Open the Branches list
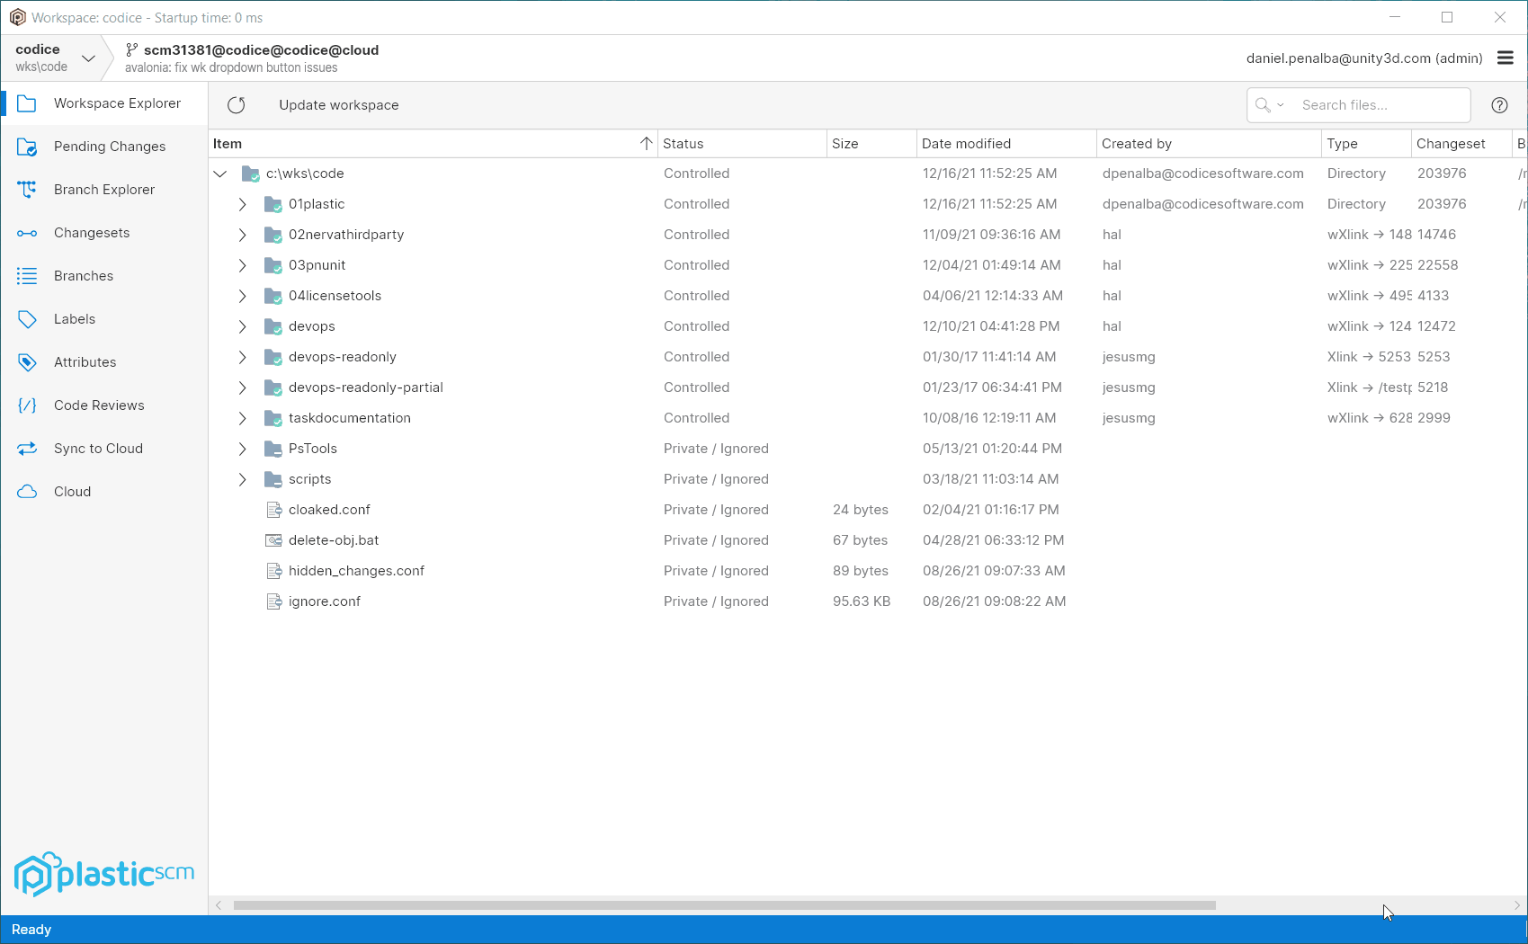The image size is (1528, 944). tap(83, 275)
